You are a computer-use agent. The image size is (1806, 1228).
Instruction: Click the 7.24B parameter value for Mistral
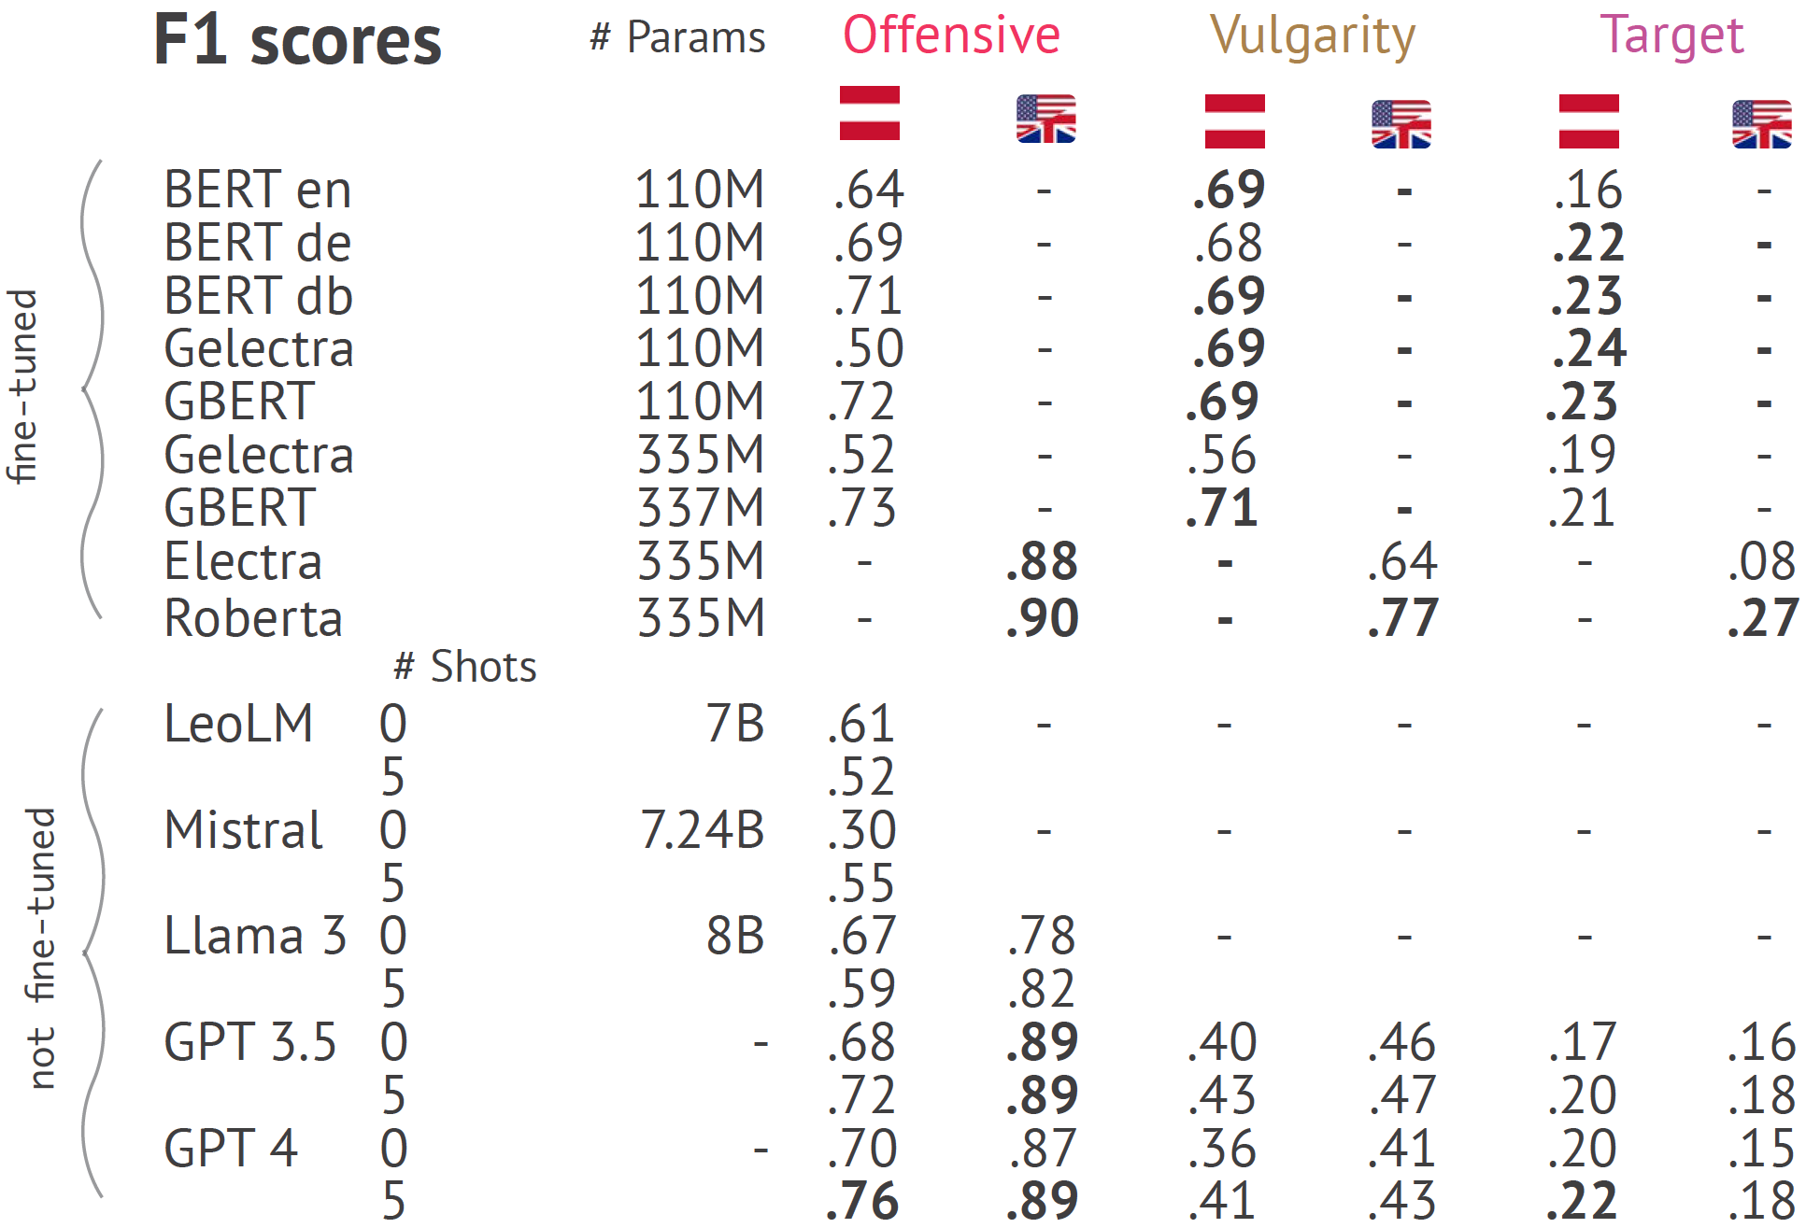(x=703, y=830)
